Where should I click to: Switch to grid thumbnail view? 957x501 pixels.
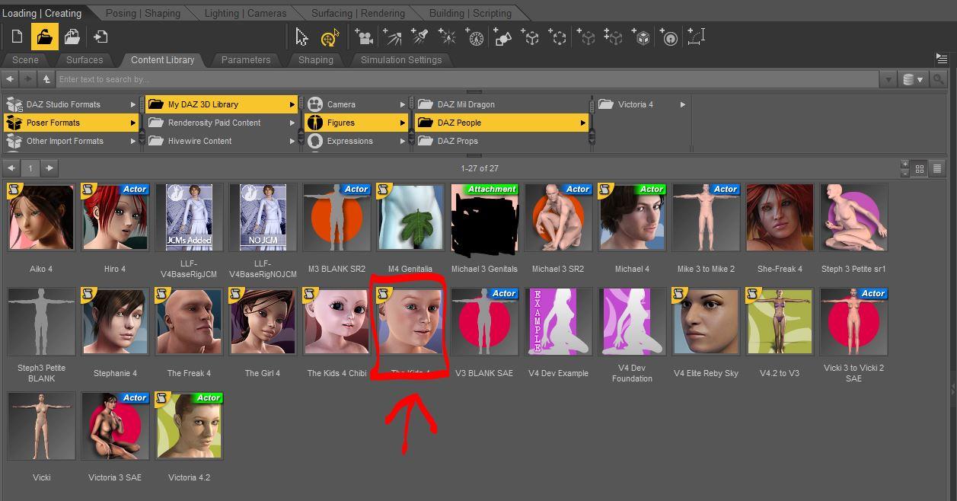(920, 168)
